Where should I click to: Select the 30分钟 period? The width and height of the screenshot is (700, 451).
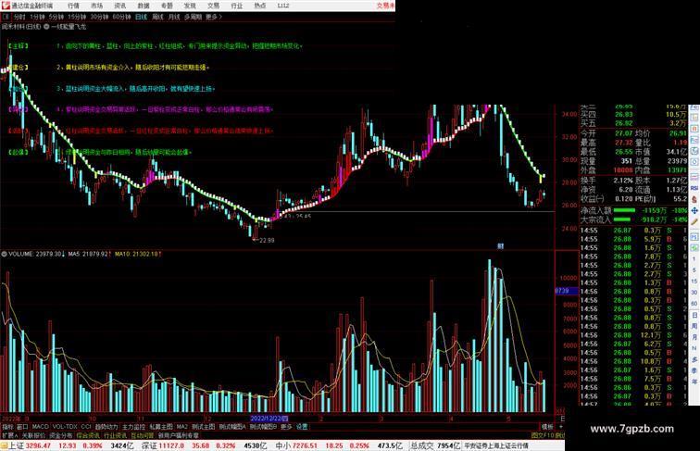[99, 17]
